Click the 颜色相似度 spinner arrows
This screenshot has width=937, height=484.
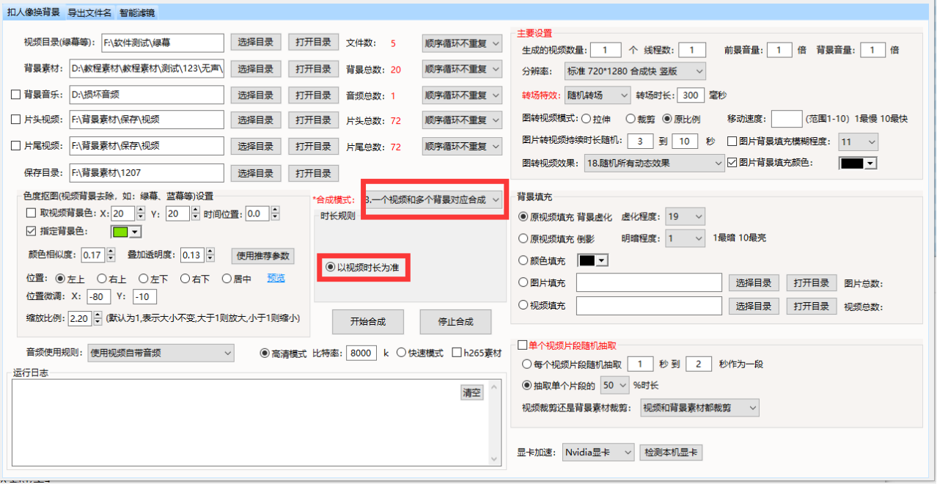(110, 255)
